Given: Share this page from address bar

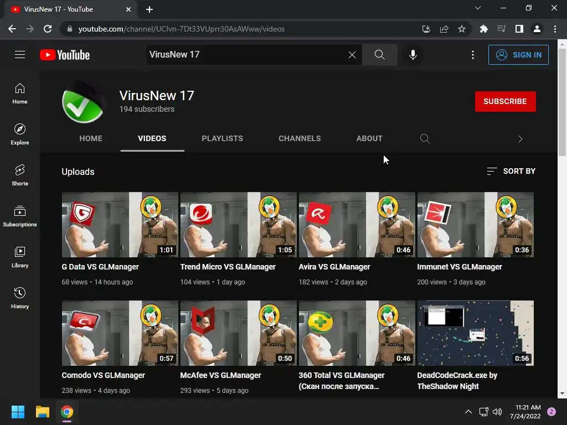Looking at the screenshot, I should pos(444,29).
